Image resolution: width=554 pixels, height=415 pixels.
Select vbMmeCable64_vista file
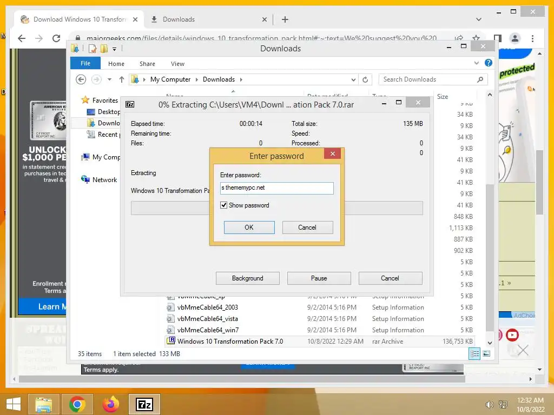(x=208, y=319)
